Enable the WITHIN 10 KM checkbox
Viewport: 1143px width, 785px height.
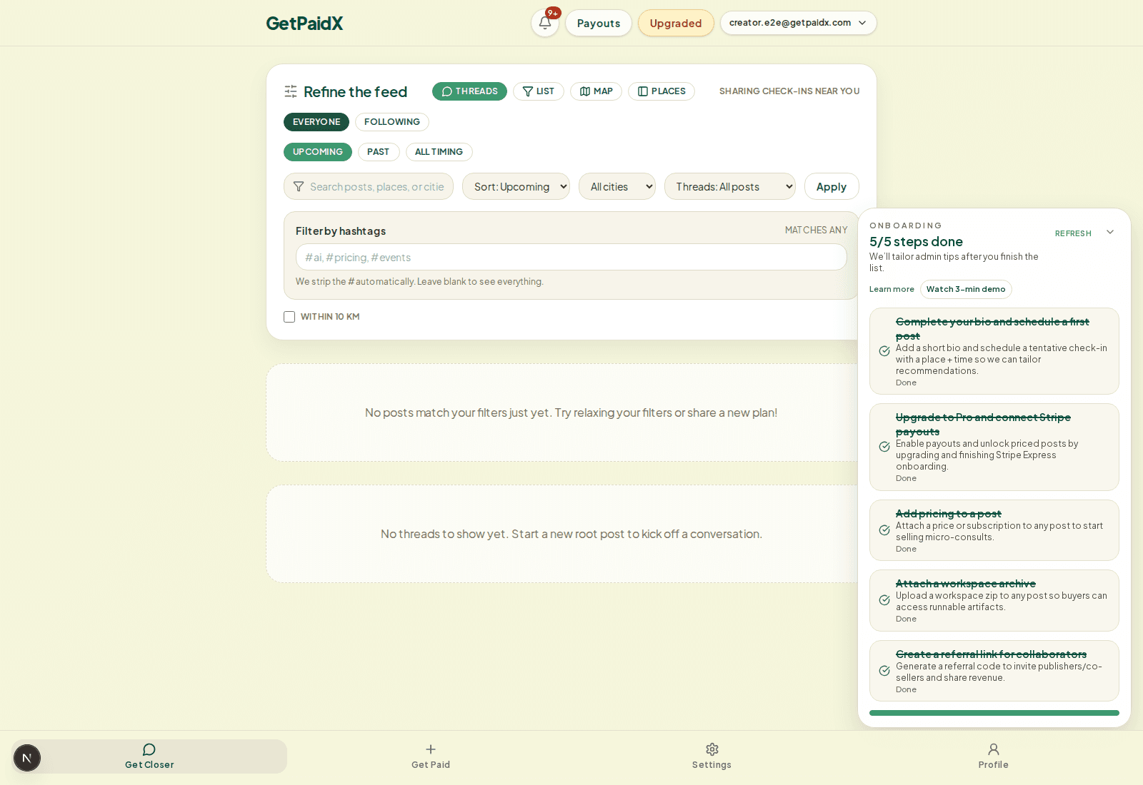pyautogui.click(x=289, y=316)
